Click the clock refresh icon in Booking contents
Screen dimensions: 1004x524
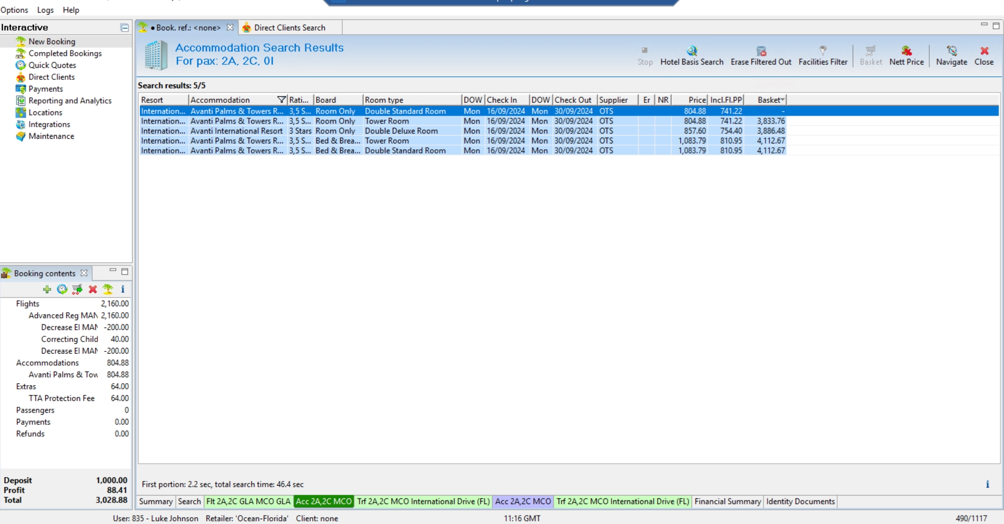click(62, 289)
